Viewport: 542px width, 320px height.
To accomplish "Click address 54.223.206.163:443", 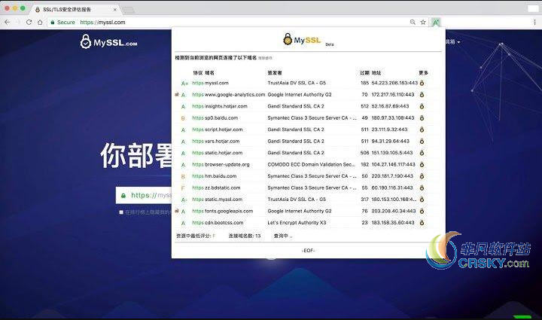I will point(394,83).
